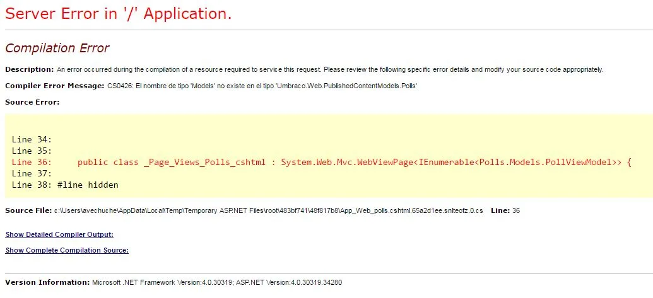Click the 'Compilation Error' subheading

point(57,49)
